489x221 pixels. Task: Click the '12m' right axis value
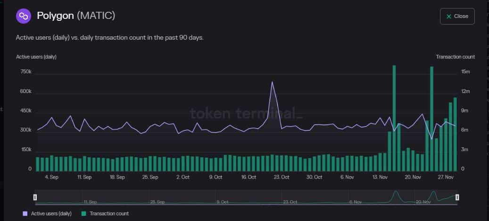coord(465,92)
